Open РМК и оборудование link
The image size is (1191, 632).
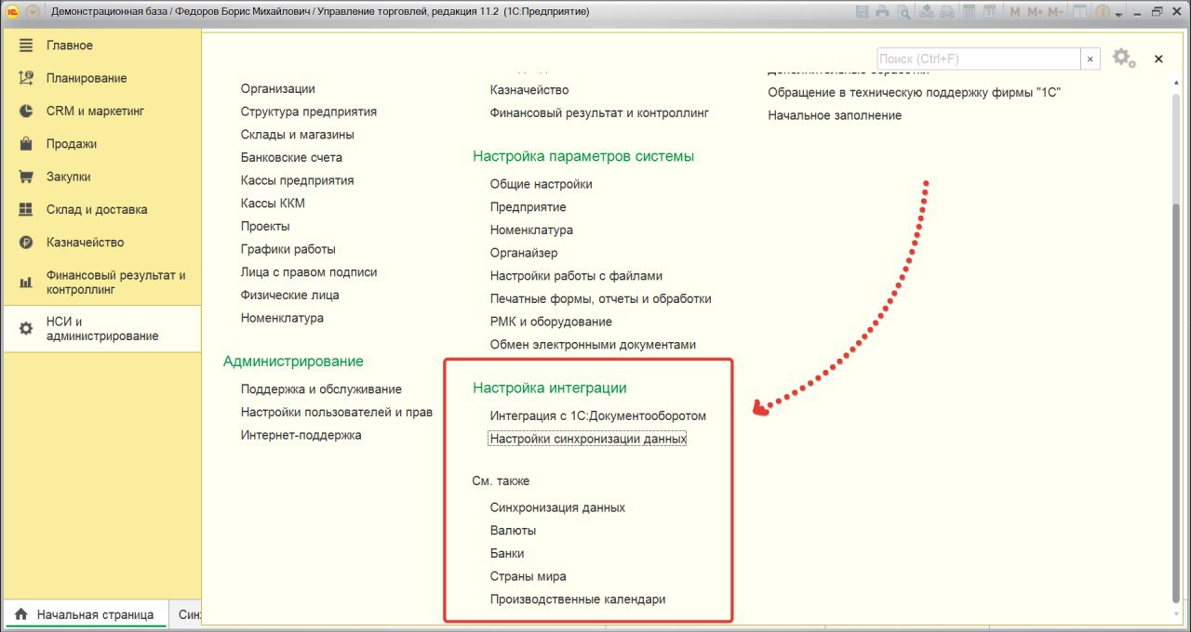551,322
